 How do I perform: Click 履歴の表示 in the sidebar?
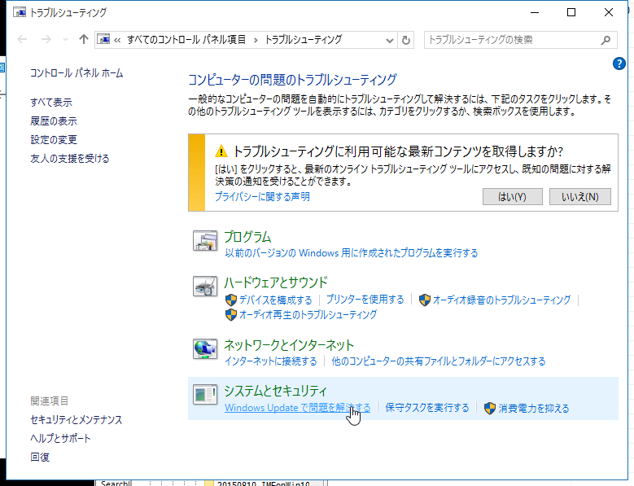pos(54,121)
